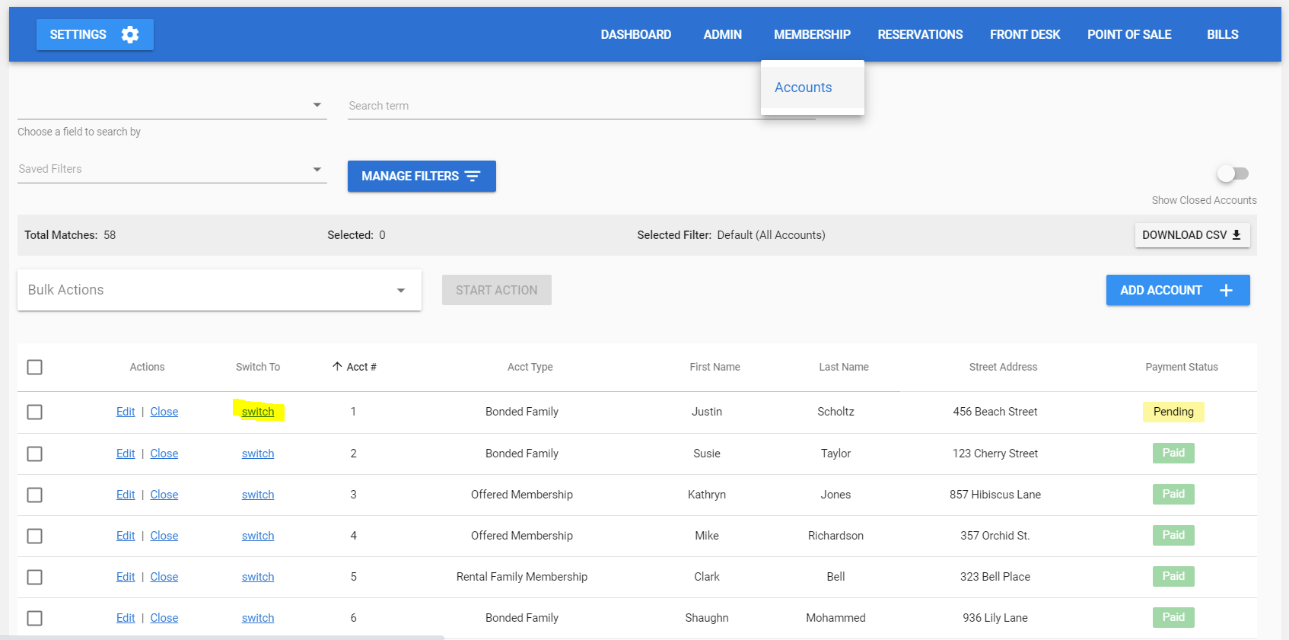Toggle Show Closed Accounts switch
Screen dimensions: 1289x640
click(1233, 174)
